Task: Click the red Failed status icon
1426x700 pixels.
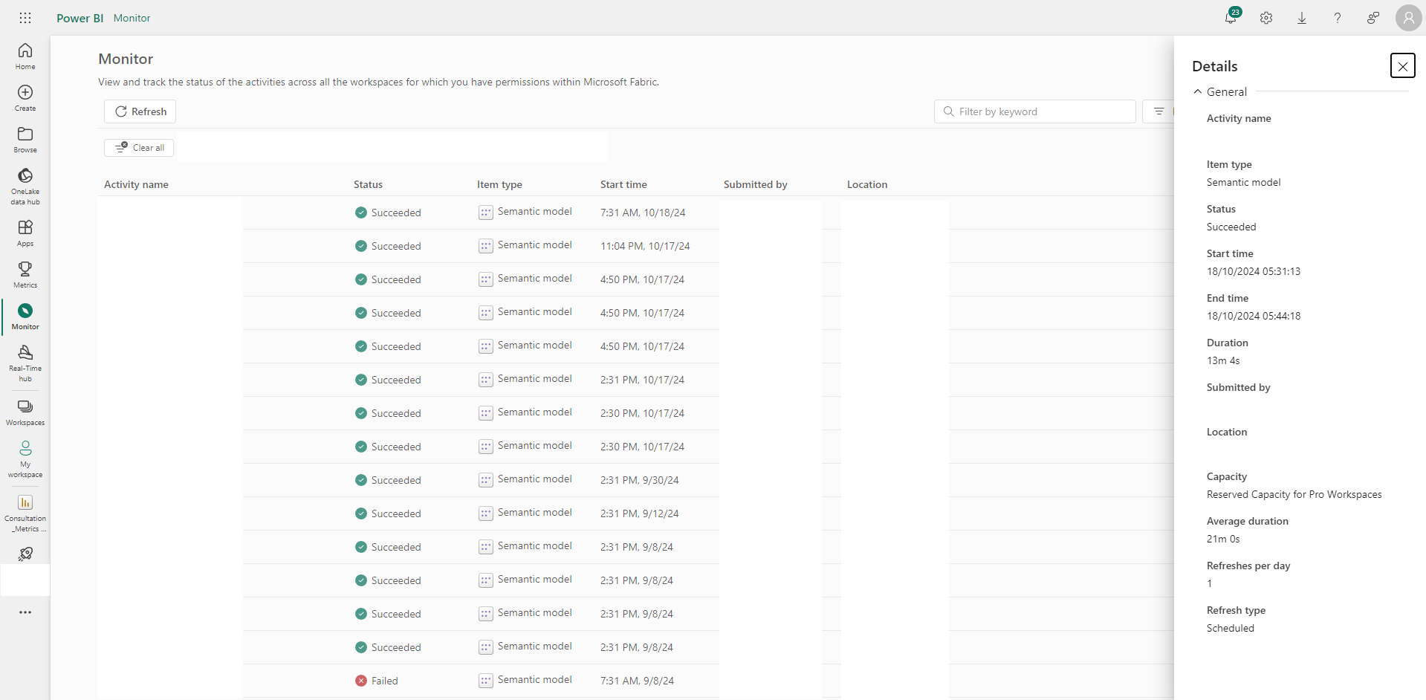Action: [x=361, y=681]
